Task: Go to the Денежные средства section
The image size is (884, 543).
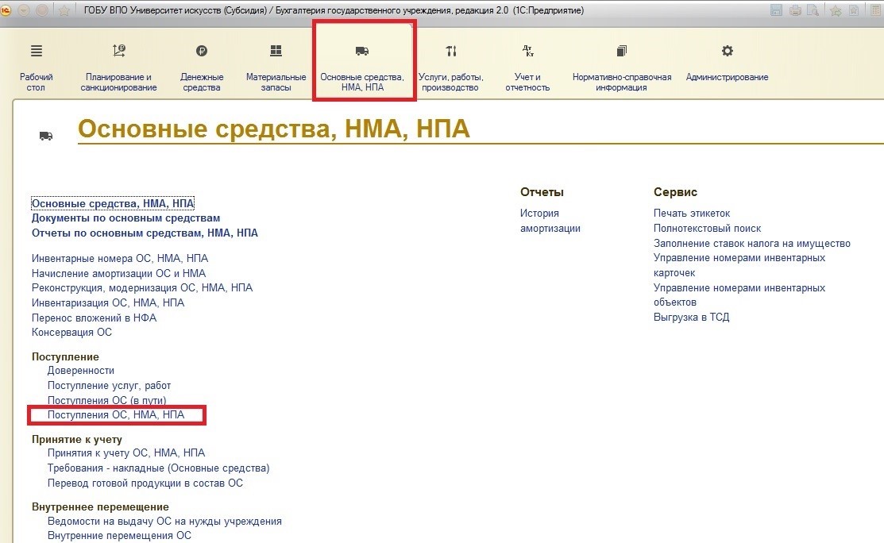Action: 202,67
